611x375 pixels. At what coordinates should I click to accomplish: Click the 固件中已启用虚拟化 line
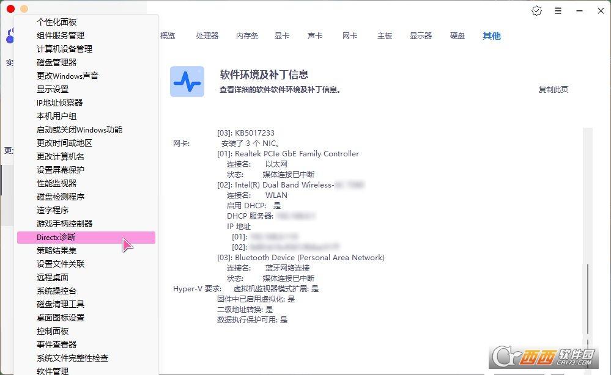tap(256, 299)
